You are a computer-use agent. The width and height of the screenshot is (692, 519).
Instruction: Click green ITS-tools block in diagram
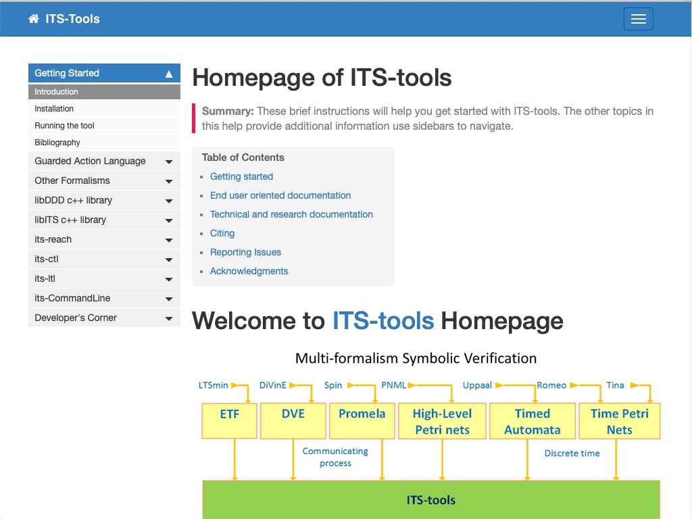(x=431, y=499)
